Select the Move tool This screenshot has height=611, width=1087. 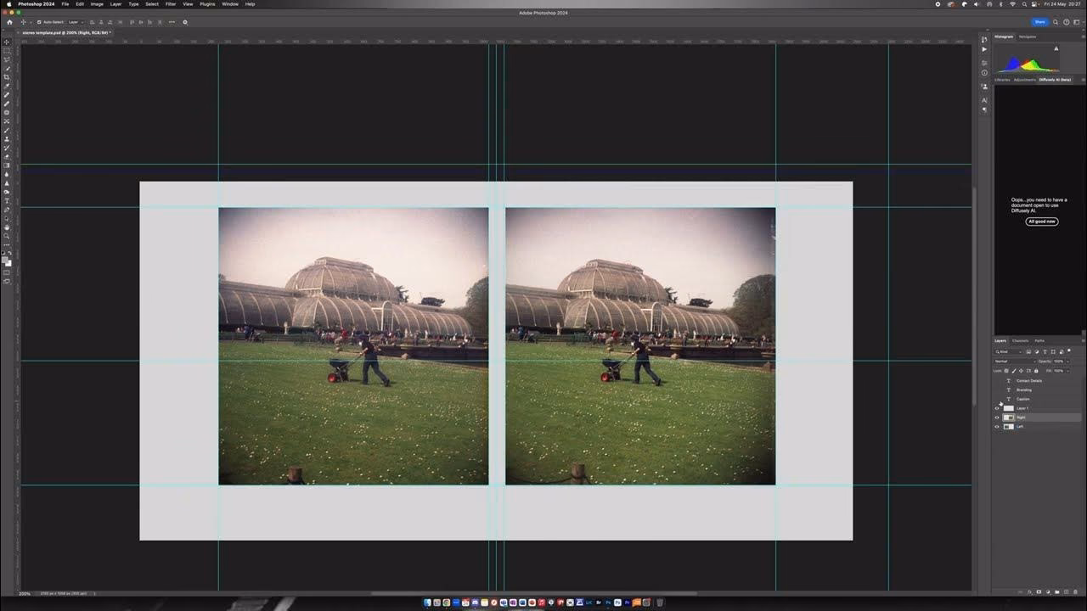pyautogui.click(x=6, y=41)
